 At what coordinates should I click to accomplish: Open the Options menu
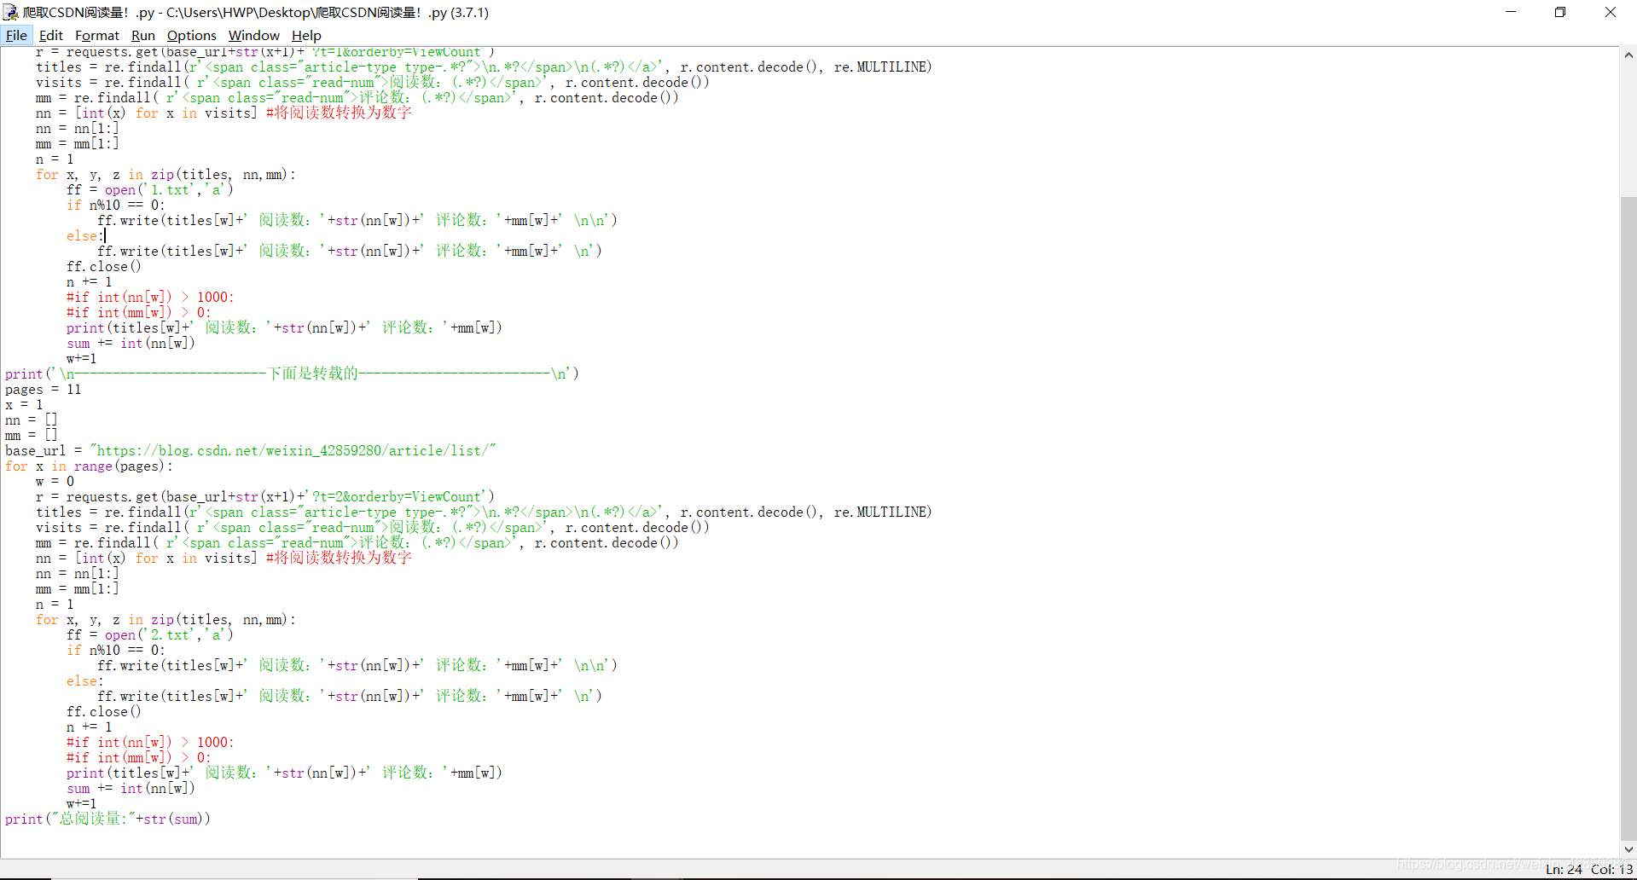(192, 35)
